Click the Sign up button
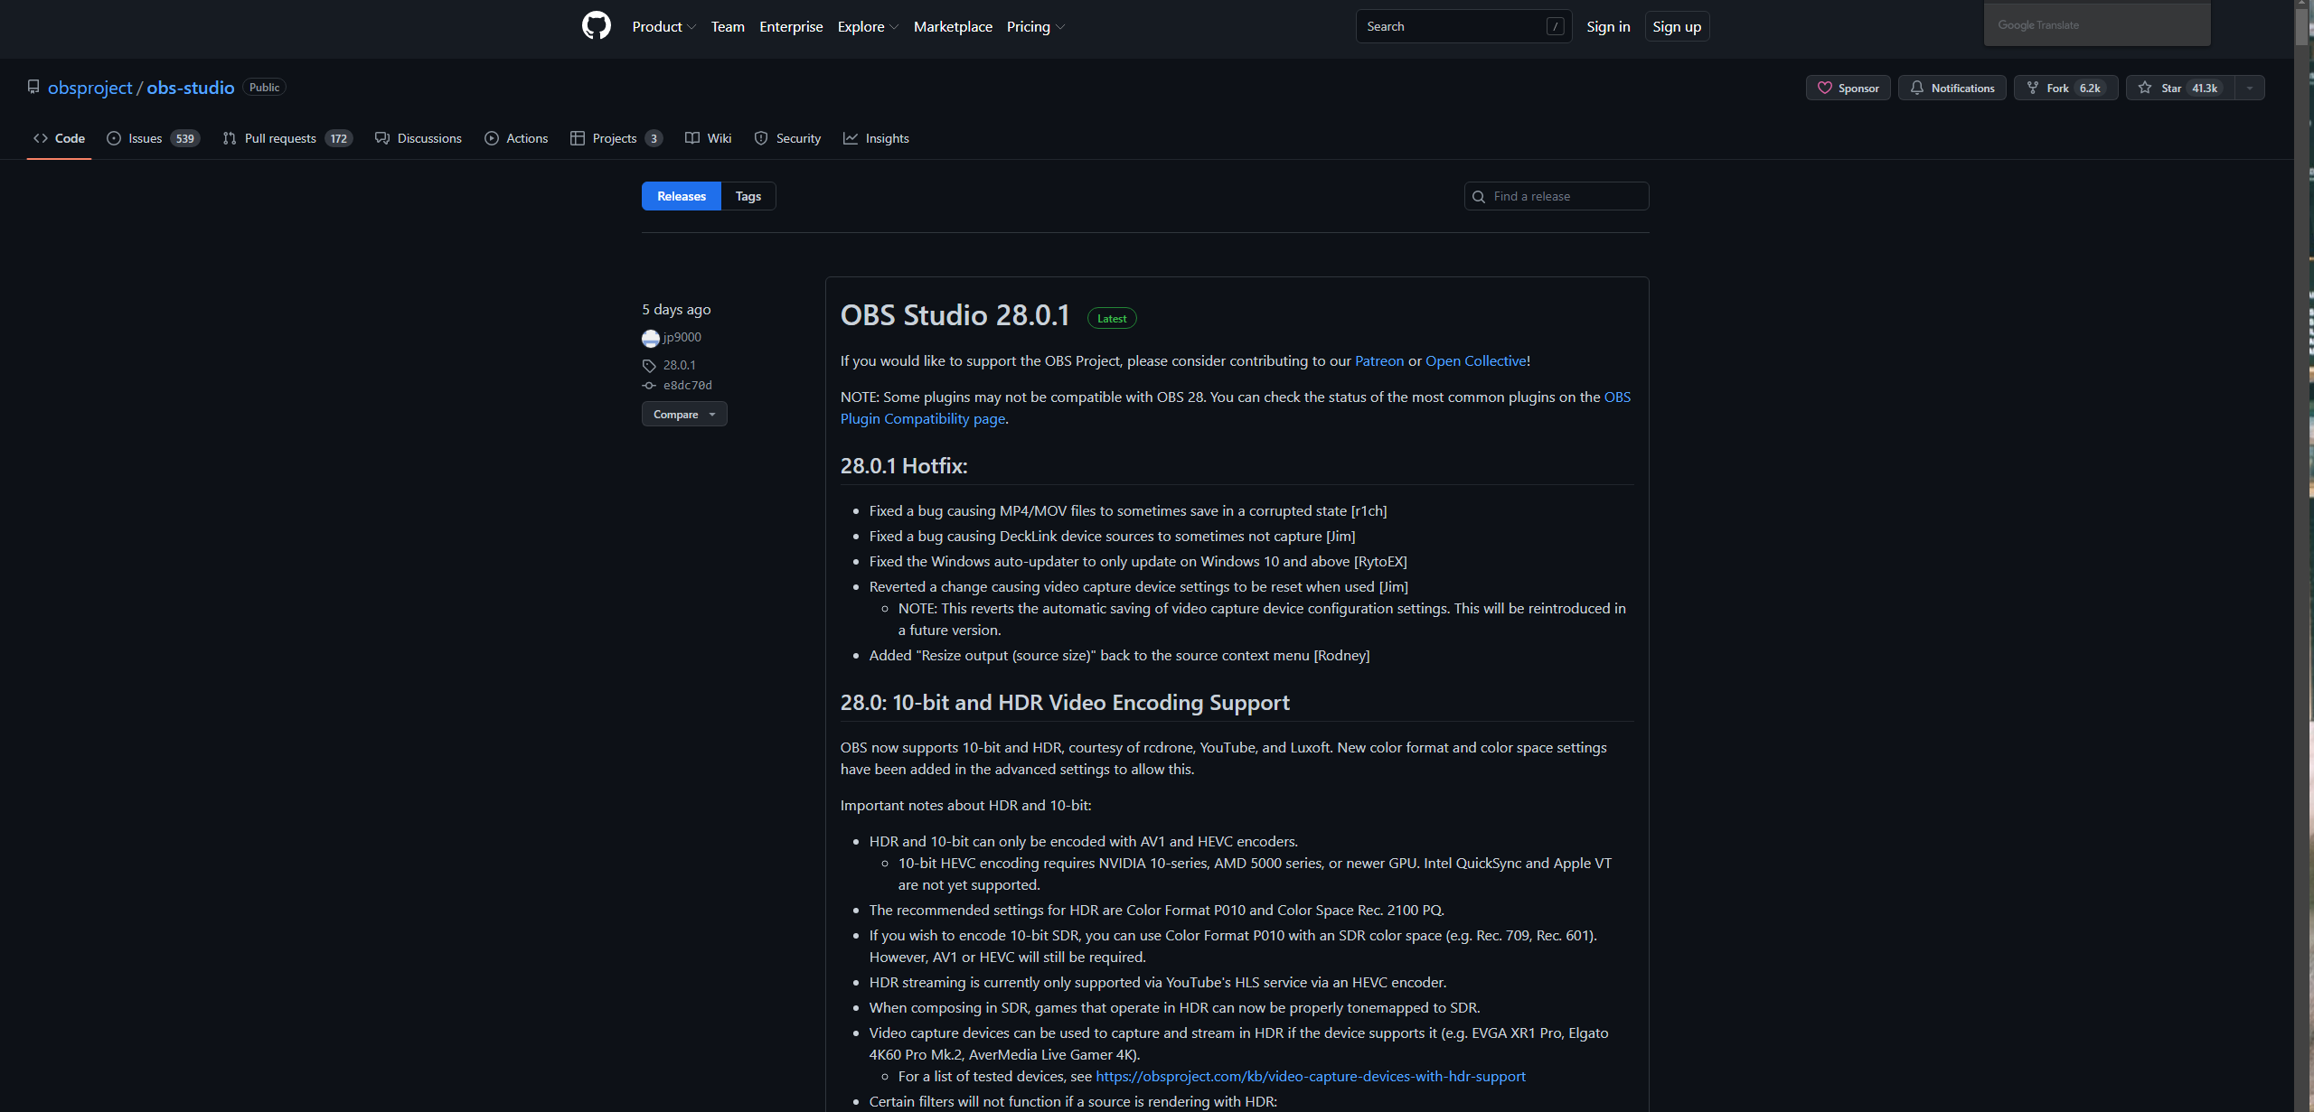Viewport: 2314px width, 1112px height. [1676, 27]
